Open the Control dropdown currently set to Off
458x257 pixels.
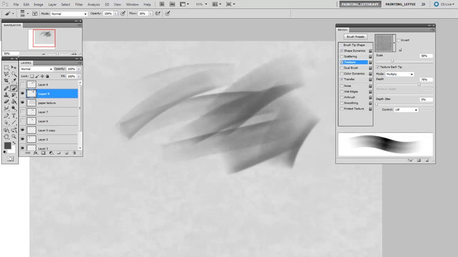pos(406,109)
